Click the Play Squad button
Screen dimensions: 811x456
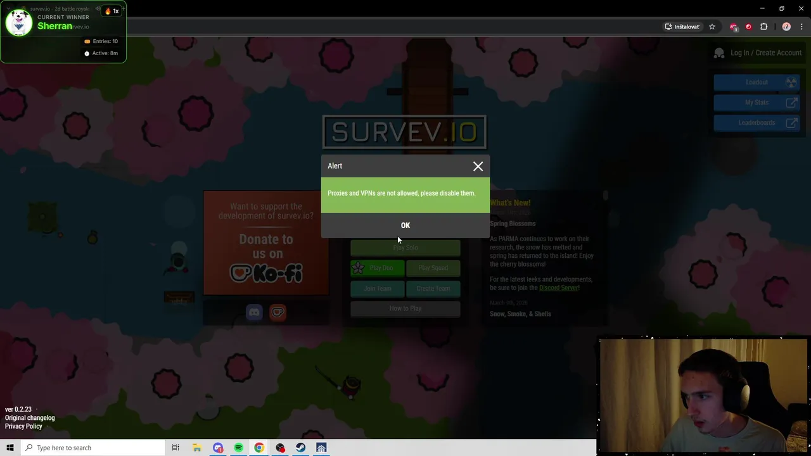(x=433, y=268)
